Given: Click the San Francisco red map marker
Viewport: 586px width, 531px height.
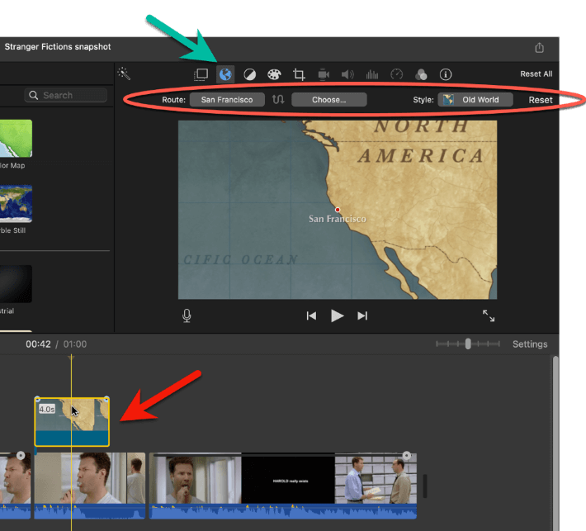Looking at the screenshot, I should click(338, 210).
